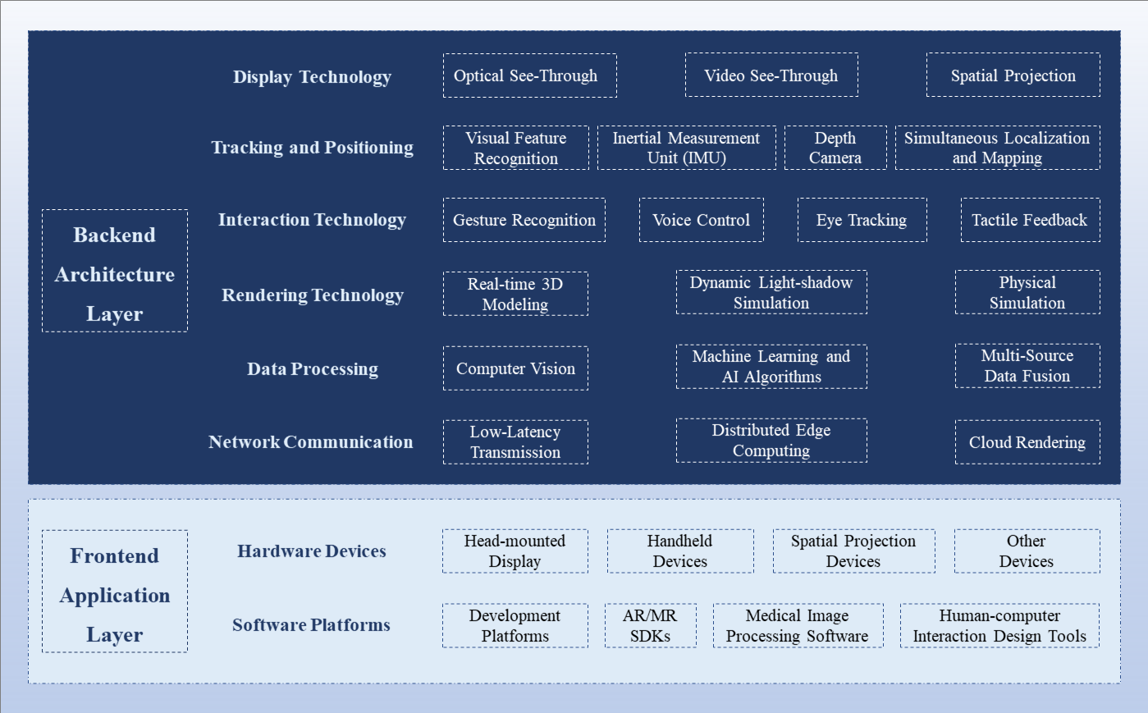Click Inertial Measurement Unit (IMU) box

click(687, 148)
